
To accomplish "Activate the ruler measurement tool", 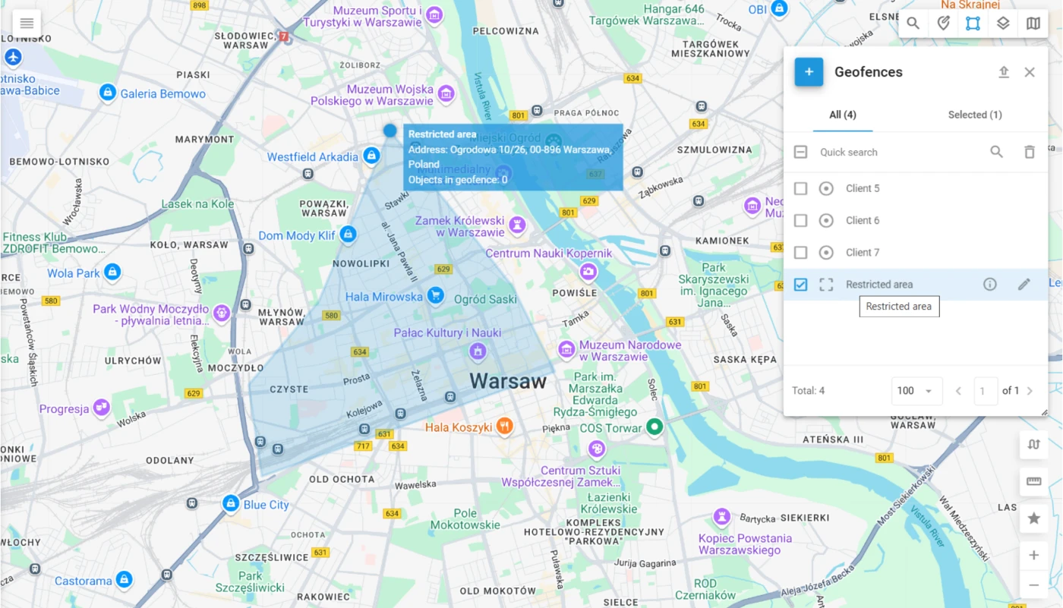I will coord(1033,481).
